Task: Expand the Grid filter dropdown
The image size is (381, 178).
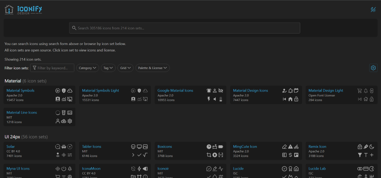Action: 125,68
